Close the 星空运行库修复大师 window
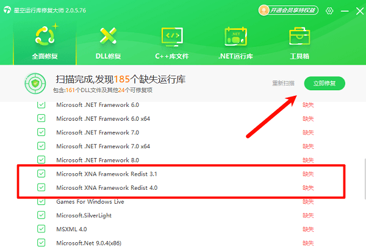The height and width of the screenshot is (252, 366). coord(359,11)
